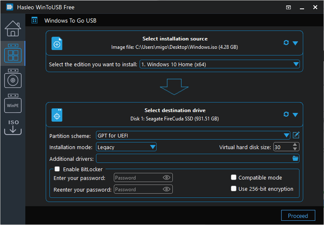Edit partition layout with pencil icon
324x225 pixels.
click(296, 135)
